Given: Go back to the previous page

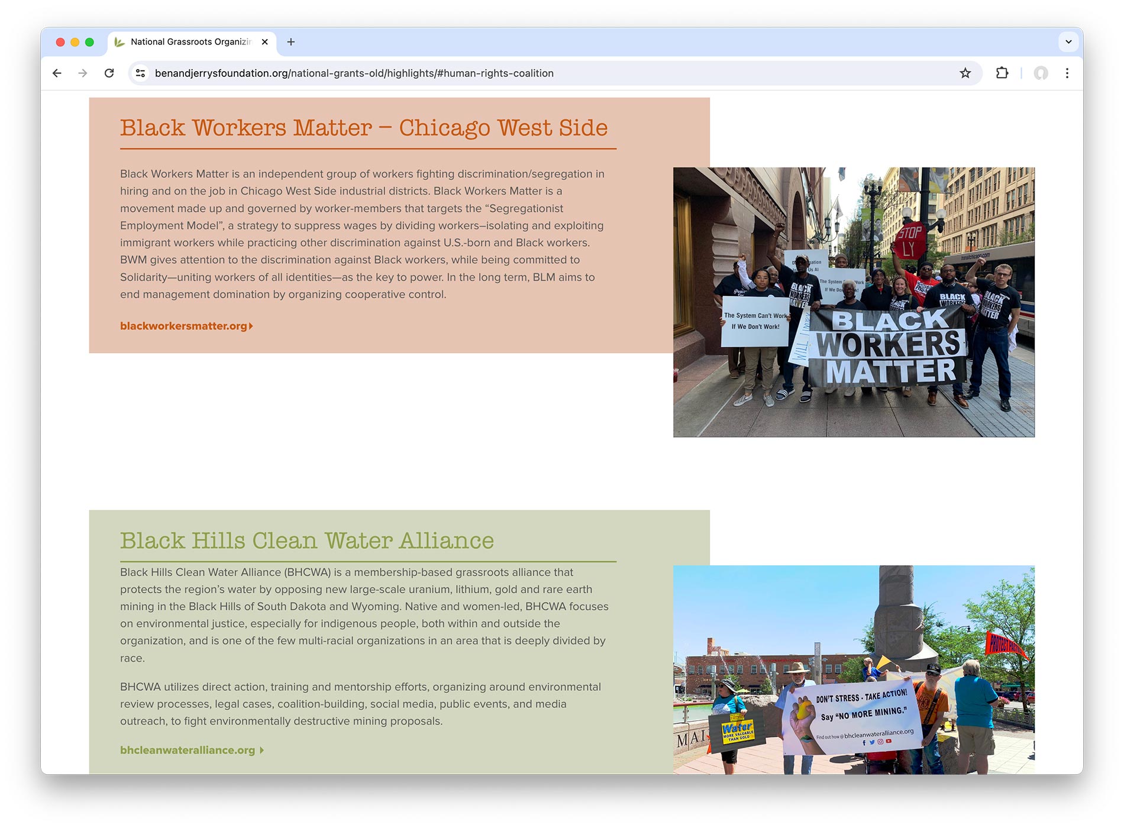Looking at the screenshot, I should click(x=57, y=73).
